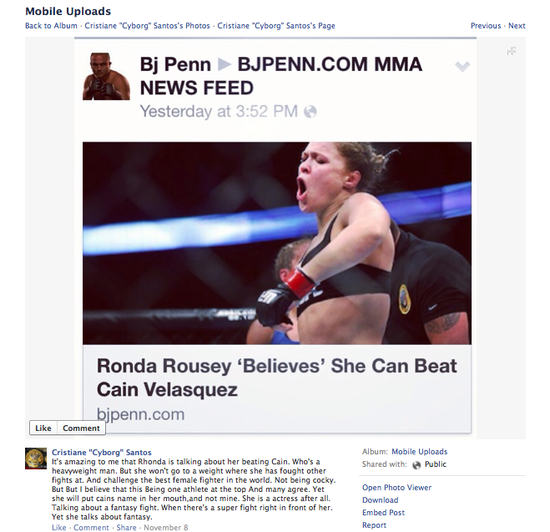The image size is (550, 532).
Task: Open Cristiane "Cyborg" Santos's Page link
Action: coord(276,26)
